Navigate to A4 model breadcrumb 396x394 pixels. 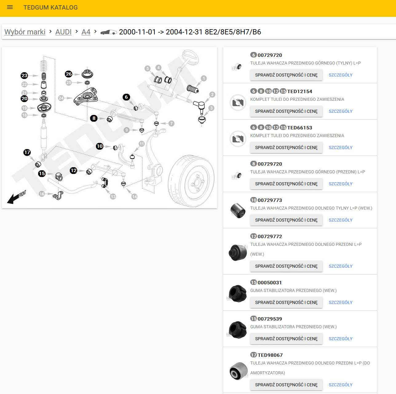[86, 32]
